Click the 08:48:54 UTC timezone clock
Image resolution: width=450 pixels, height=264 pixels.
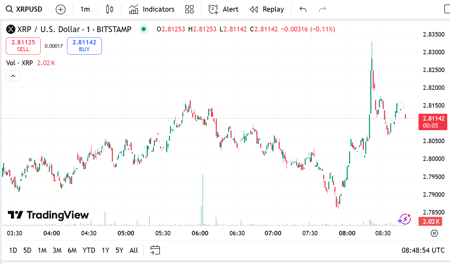pos(423,250)
